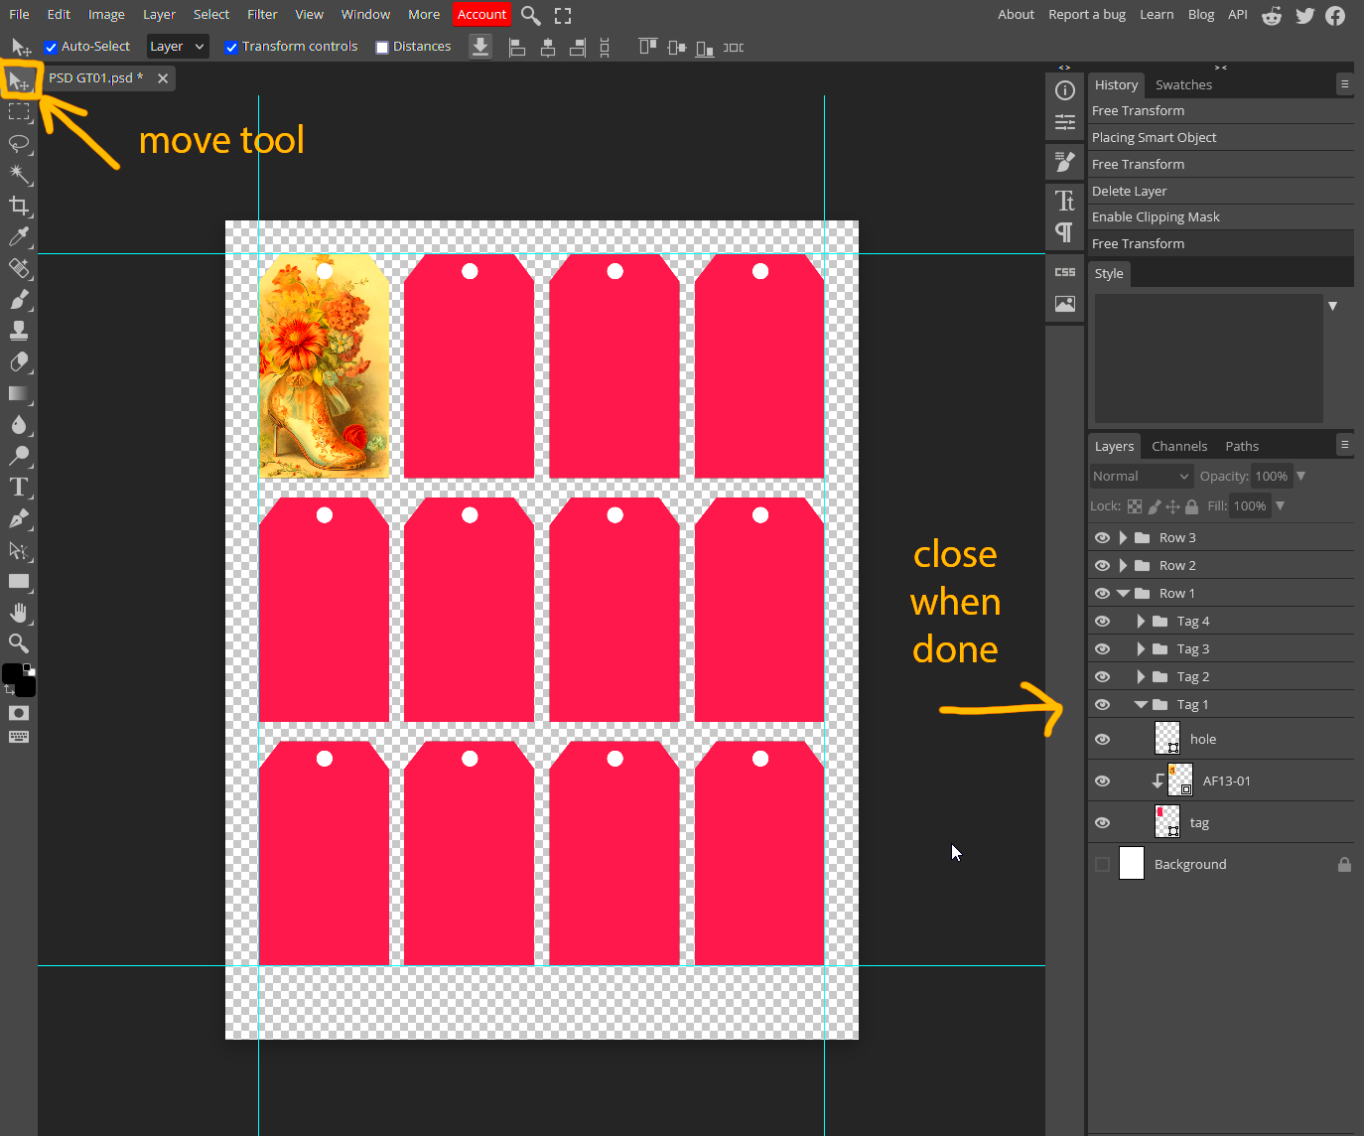Select the Rectangle shape tool
Screen dimensions: 1364x1136
19,581
